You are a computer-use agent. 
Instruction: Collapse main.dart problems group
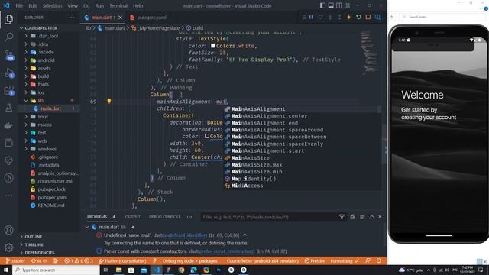[x=87, y=227]
